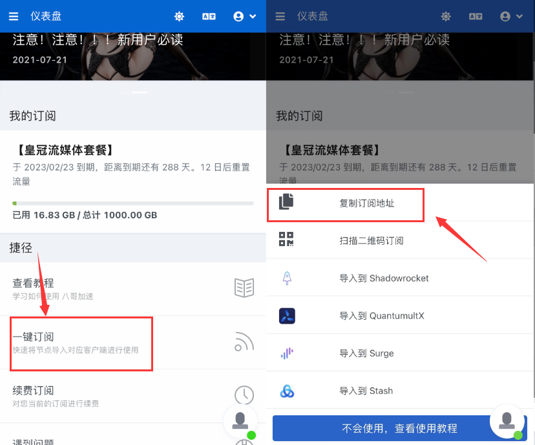Open the 一键订阅 shortcut entry
The image size is (535, 445).
click(133, 342)
